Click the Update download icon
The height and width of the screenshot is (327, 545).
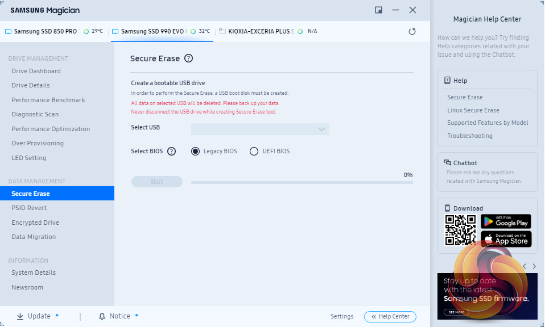coord(20,316)
